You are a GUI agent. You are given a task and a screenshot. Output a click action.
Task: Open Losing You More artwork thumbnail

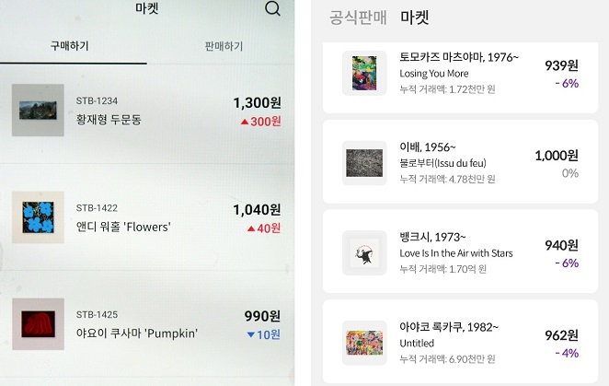click(364, 73)
